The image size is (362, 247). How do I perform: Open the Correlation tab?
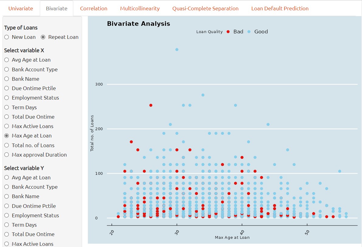[x=94, y=8]
